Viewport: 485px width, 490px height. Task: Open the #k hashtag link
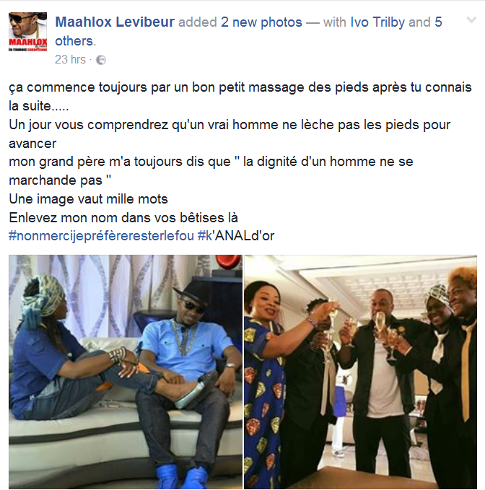coord(205,236)
